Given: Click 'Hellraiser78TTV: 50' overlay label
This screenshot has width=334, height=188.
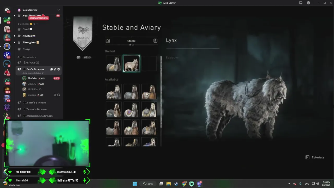Looking at the screenshot, I should (x=68, y=180).
